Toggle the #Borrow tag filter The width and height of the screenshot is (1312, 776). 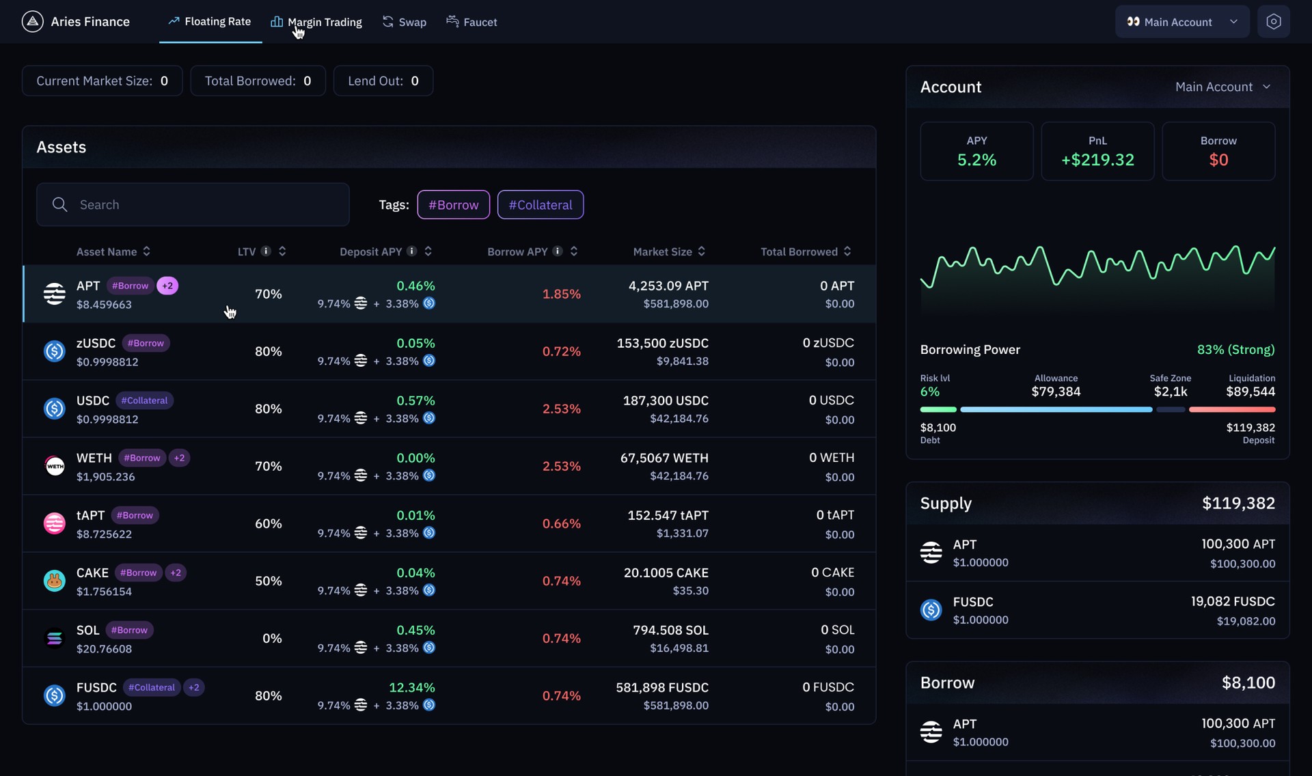[x=453, y=205]
